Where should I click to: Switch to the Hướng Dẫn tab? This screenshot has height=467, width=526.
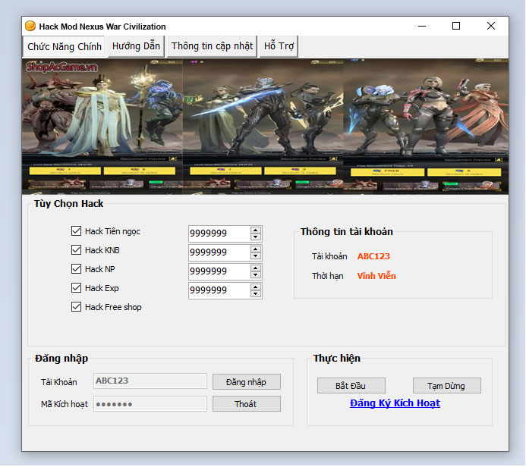136,46
